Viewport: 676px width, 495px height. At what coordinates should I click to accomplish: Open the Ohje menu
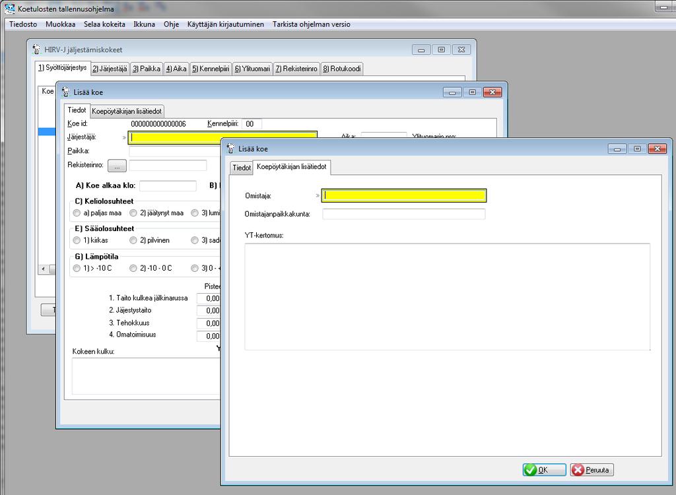tap(171, 24)
